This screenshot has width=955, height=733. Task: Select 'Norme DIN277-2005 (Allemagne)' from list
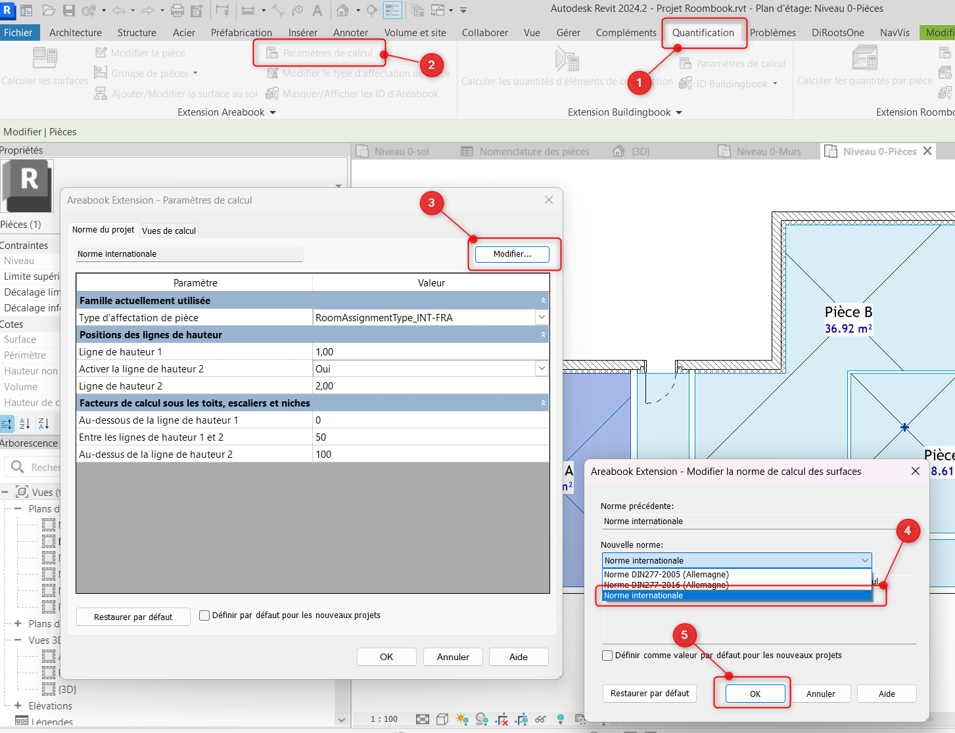click(x=666, y=575)
